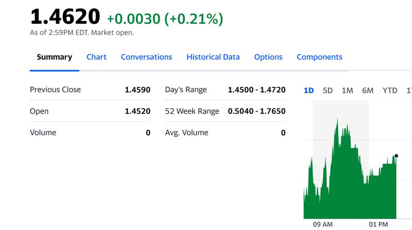412x230 pixels.
Task: Switch to the Conversations tab
Action: click(x=146, y=57)
